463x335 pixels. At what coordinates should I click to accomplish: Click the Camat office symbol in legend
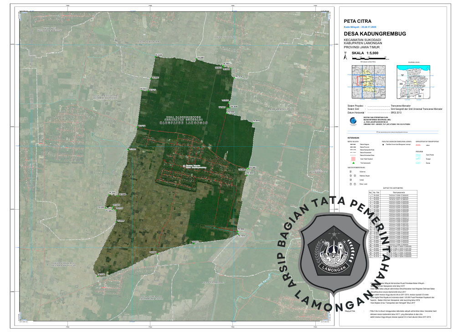pyautogui.click(x=350, y=180)
